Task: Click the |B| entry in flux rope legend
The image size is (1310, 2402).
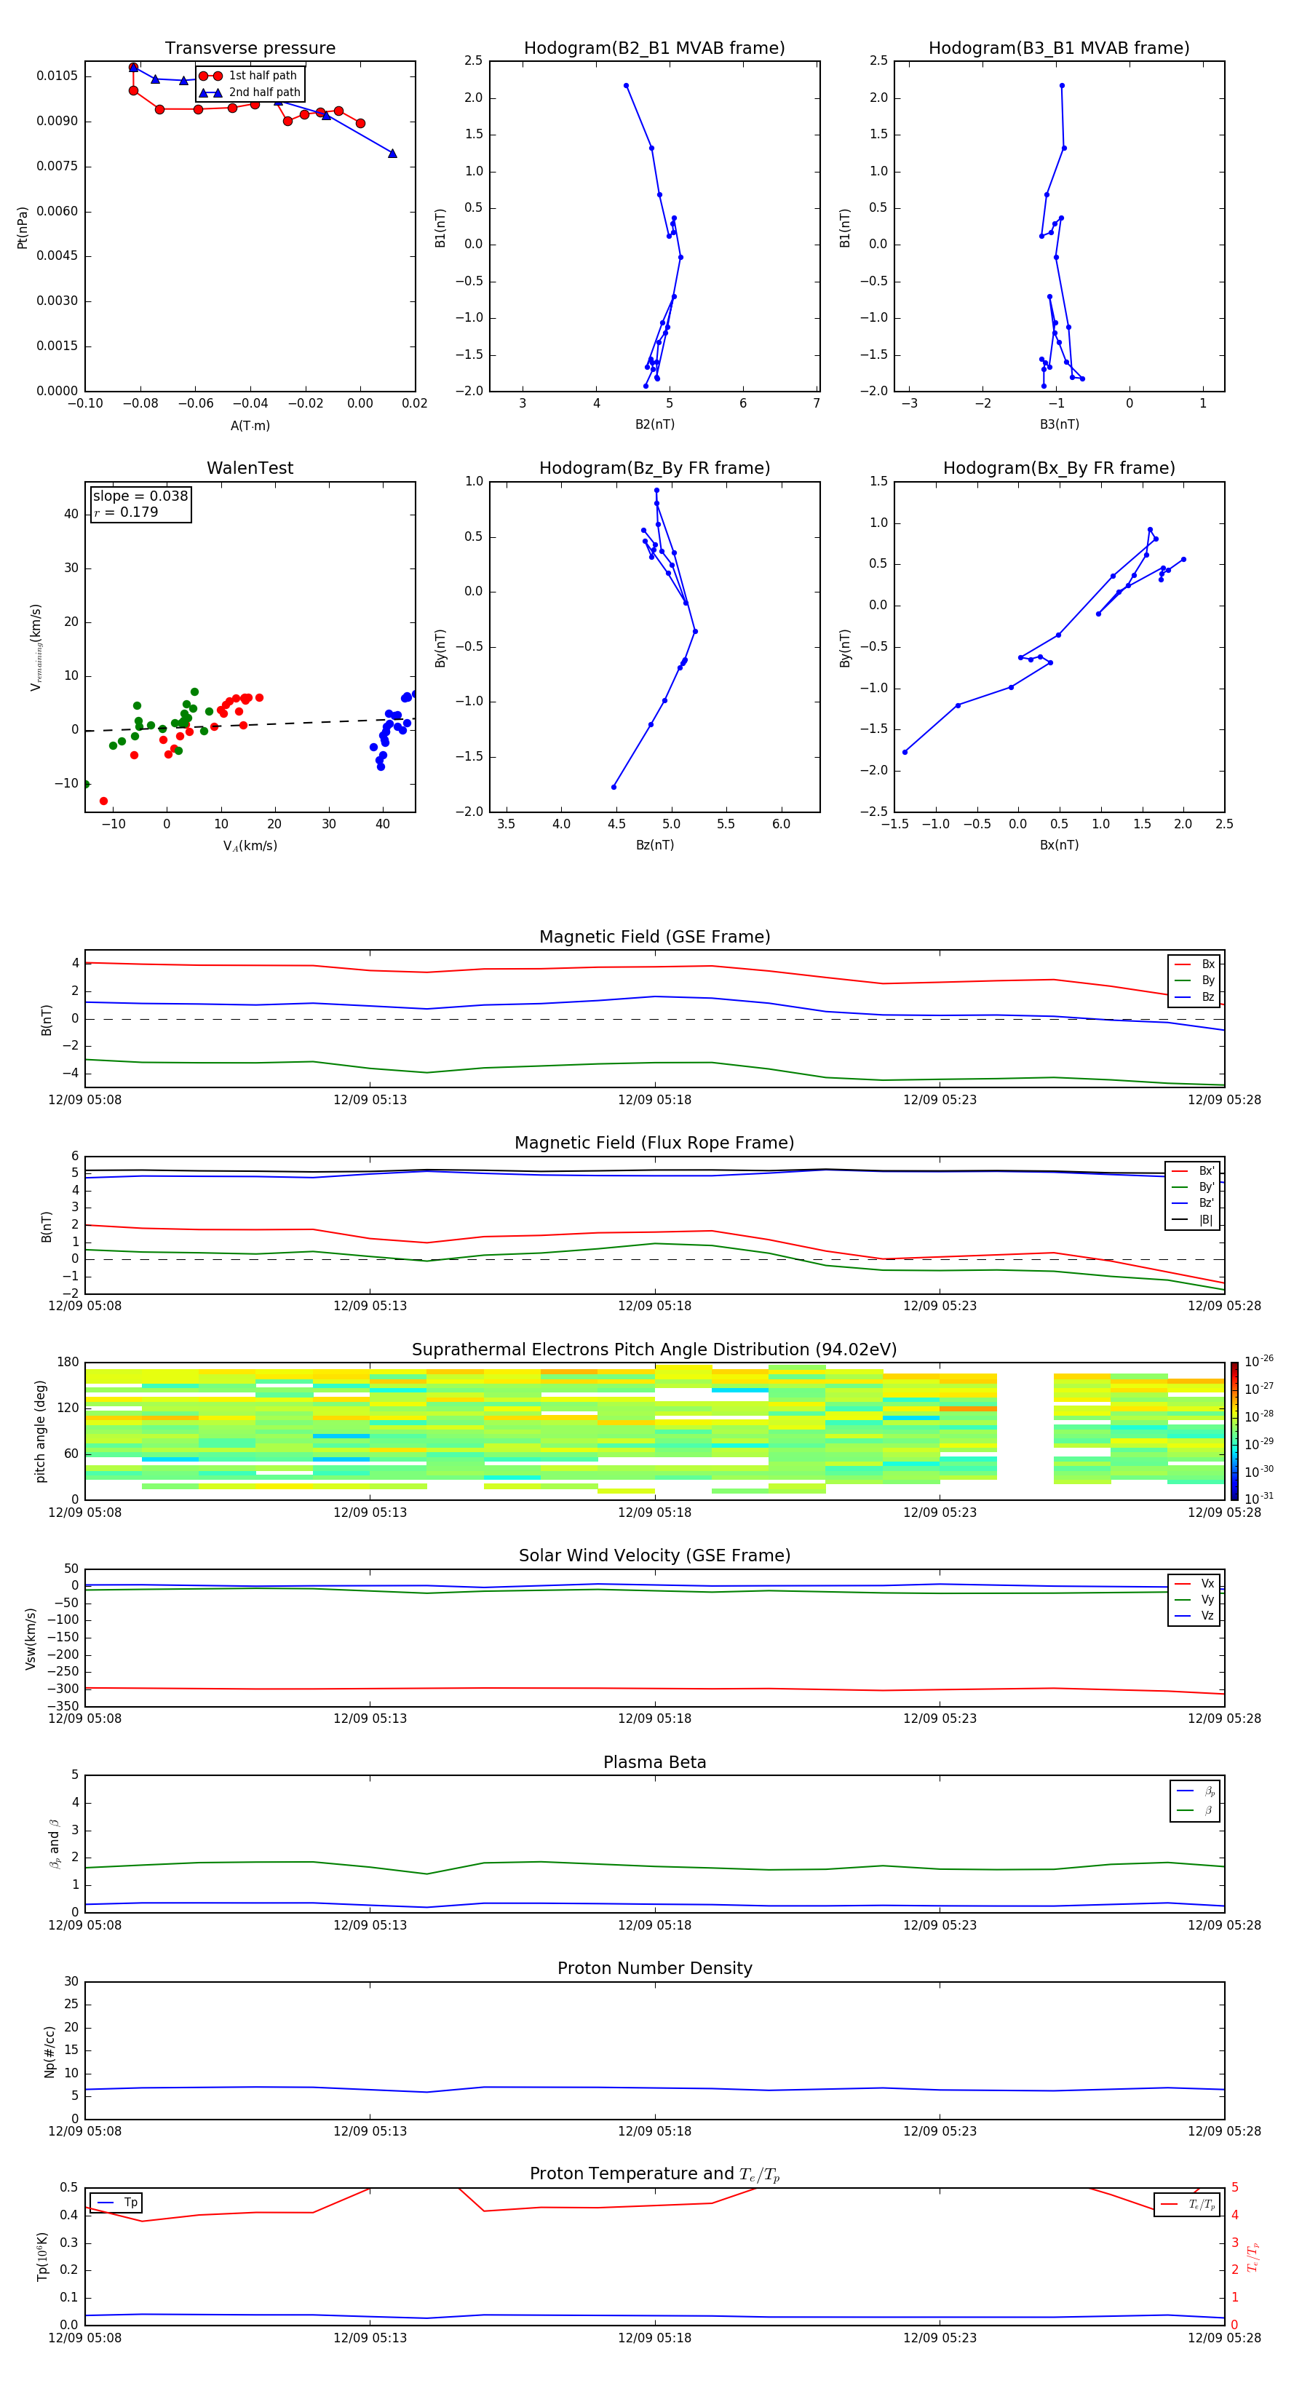Action: 1193,1220
